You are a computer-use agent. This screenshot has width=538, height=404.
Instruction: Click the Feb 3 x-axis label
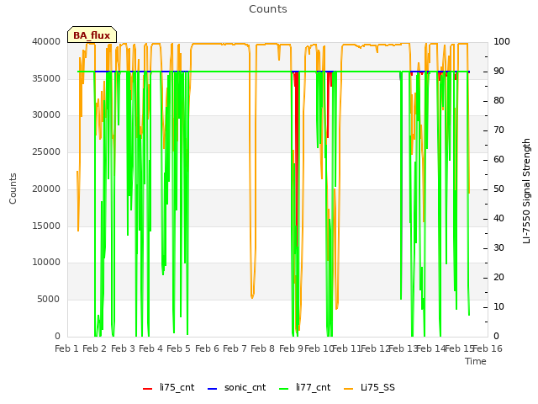[124, 348]
